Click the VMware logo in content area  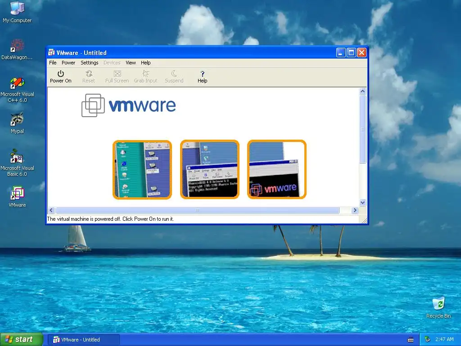[128, 105]
